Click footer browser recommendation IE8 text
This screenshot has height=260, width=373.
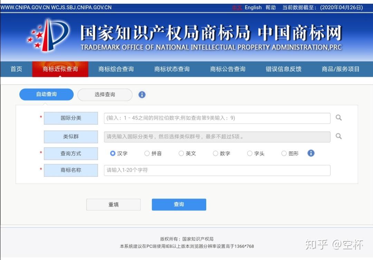click(x=187, y=247)
